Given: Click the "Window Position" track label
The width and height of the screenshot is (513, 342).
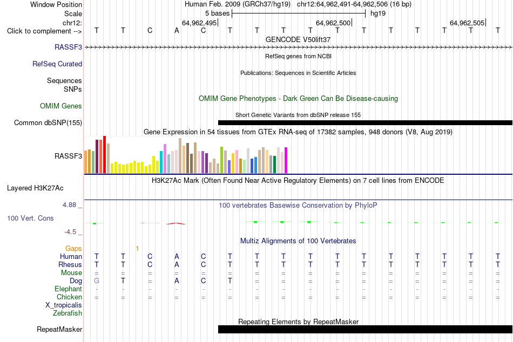Looking at the screenshot, I should pyautogui.click(x=56, y=4).
